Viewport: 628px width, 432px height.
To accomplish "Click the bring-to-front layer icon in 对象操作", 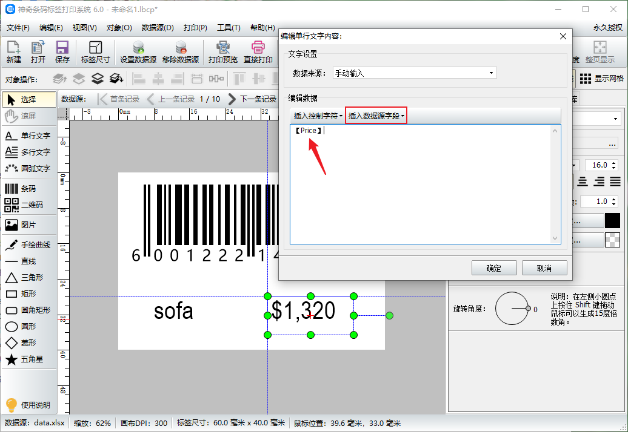I will pos(59,79).
